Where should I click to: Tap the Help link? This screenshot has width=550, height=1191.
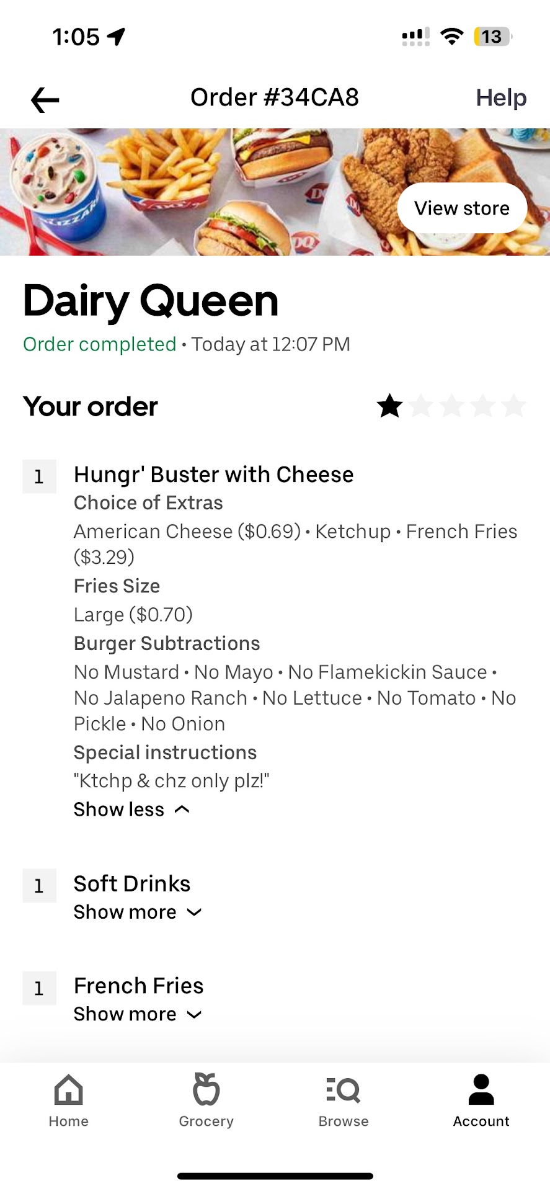[501, 98]
